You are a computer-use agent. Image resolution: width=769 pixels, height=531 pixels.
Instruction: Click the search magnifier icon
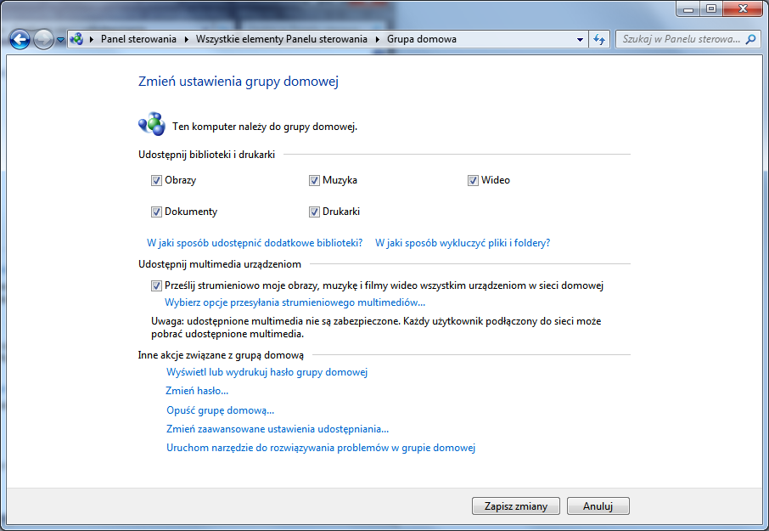750,39
